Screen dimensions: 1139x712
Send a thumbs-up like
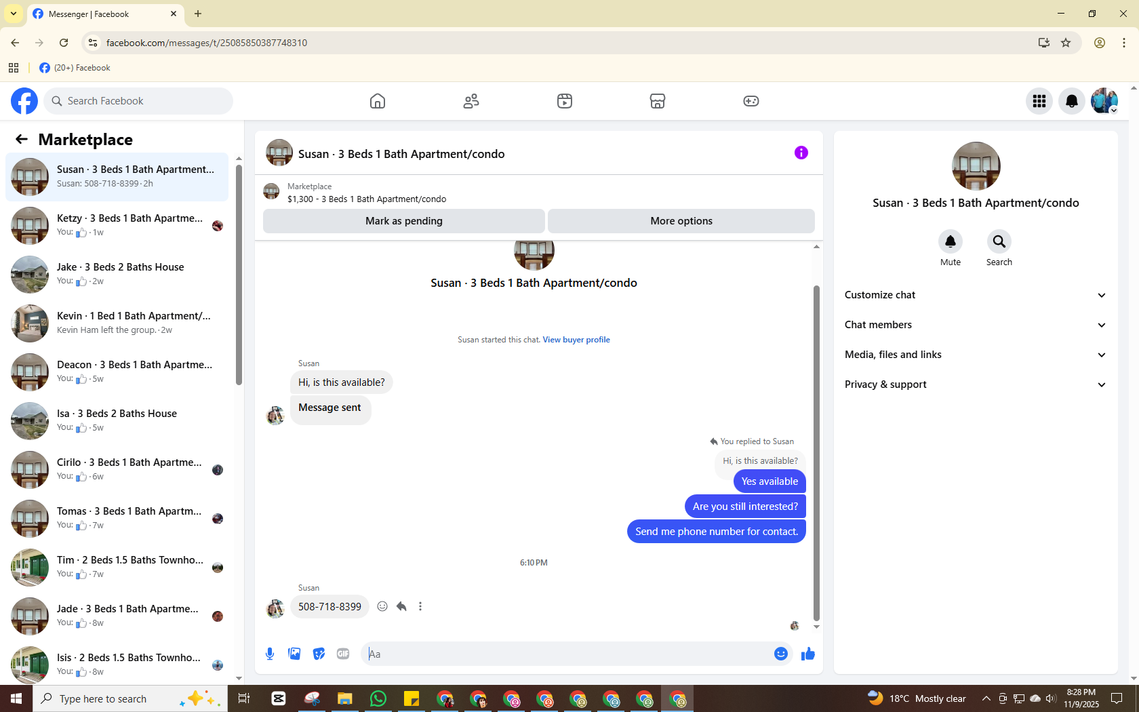[x=808, y=654]
